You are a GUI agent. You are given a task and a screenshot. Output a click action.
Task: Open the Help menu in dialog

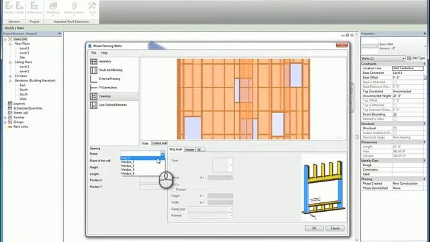pos(104,53)
